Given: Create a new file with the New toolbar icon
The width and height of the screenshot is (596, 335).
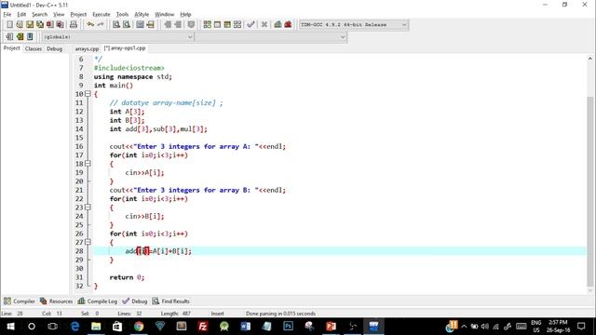Looking at the screenshot, I should [9, 25].
